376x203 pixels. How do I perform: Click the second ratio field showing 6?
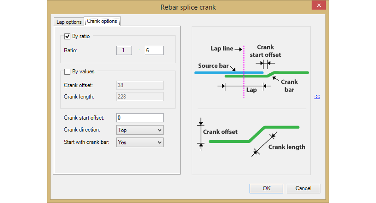click(x=154, y=50)
